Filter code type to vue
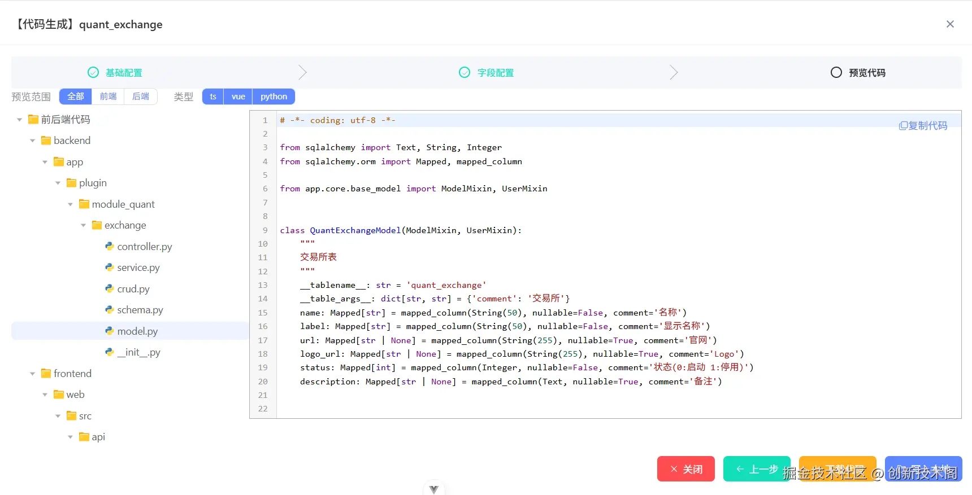Image resolution: width=972 pixels, height=495 pixels. [238, 97]
